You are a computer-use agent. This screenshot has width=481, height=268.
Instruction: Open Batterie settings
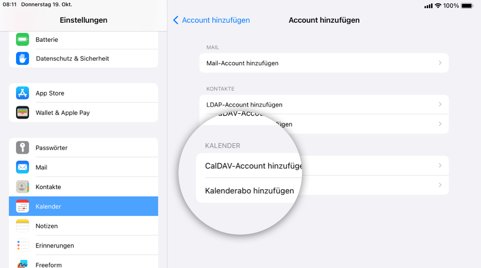click(83, 40)
